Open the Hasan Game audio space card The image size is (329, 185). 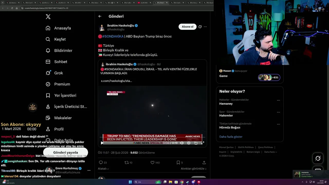click(250, 74)
